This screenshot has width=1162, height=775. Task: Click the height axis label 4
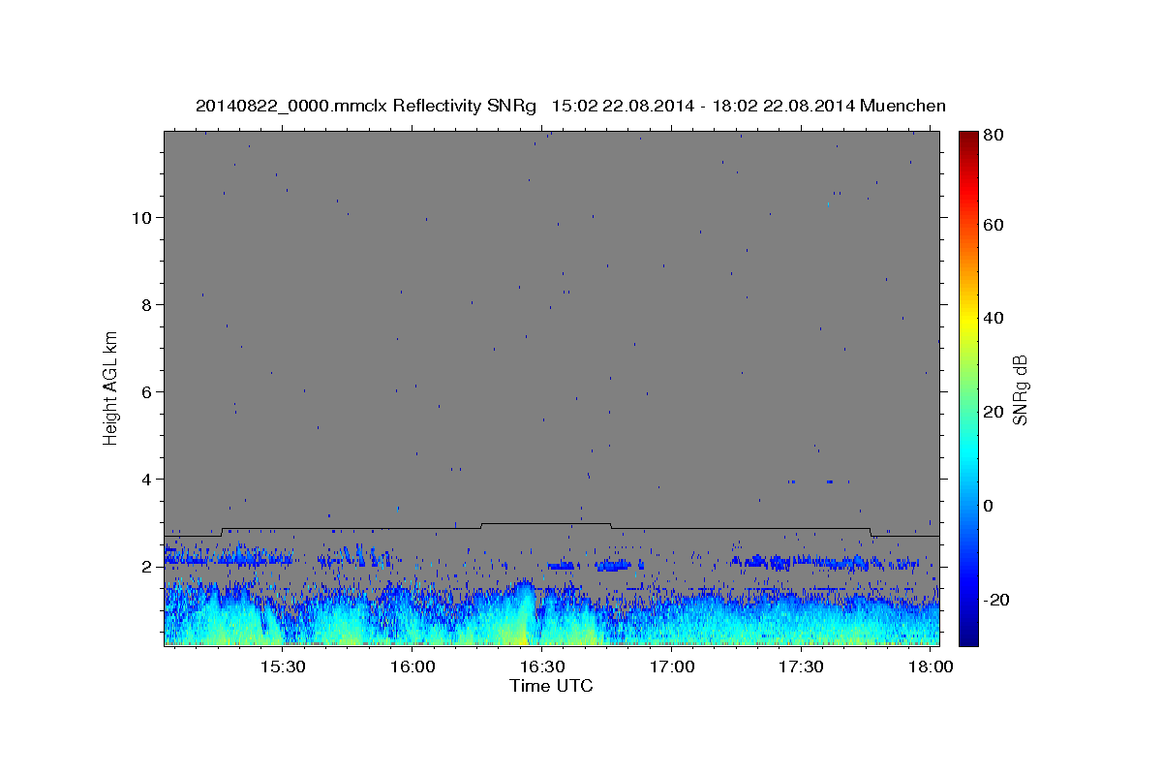pos(147,479)
